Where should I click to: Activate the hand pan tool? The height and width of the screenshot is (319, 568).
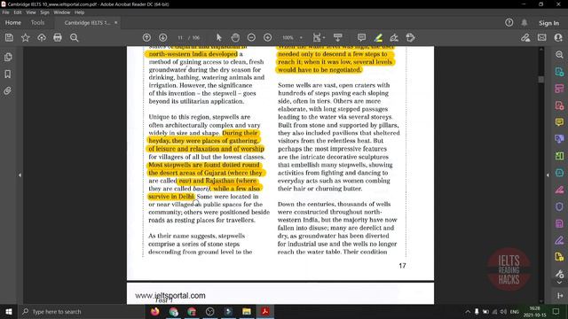(235, 37)
